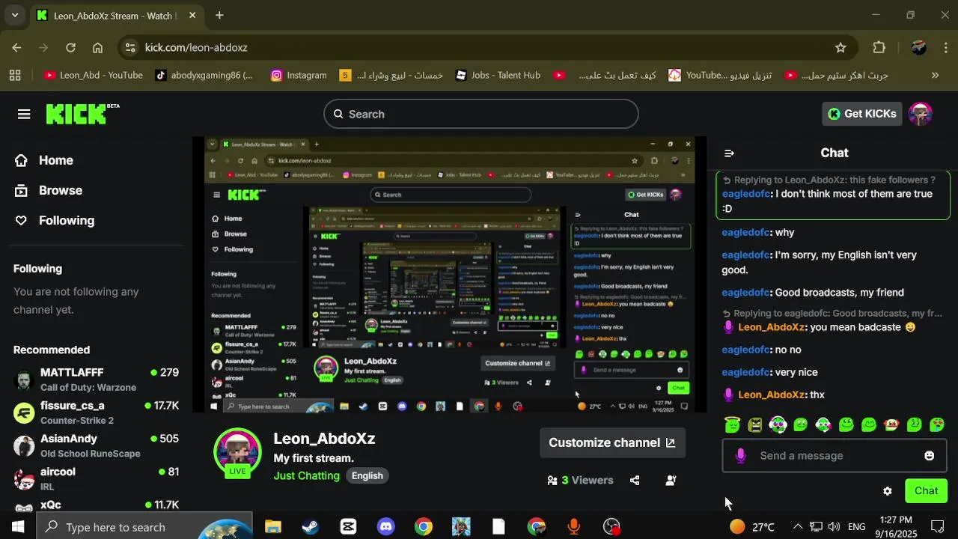
Task: Open the hamburger sidebar menu
Action: pyautogui.click(x=24, y=114)
